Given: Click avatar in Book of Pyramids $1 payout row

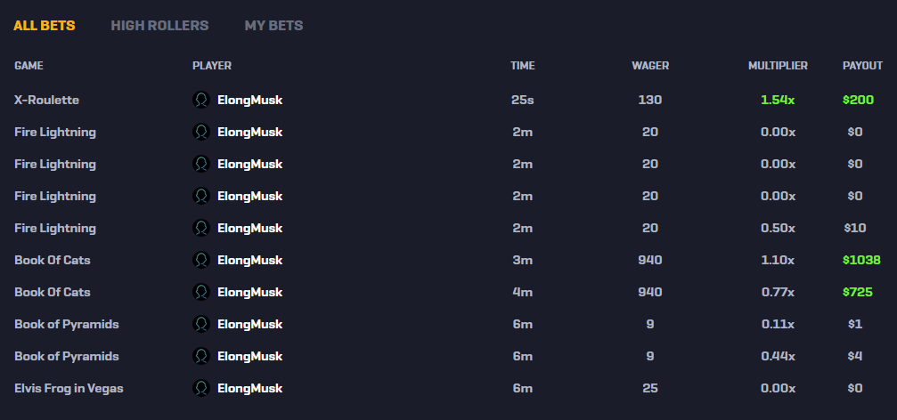Looking at the screenshot, I should tap(201, 324).
